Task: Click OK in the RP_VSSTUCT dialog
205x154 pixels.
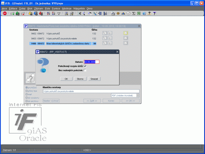Action: 66,79
